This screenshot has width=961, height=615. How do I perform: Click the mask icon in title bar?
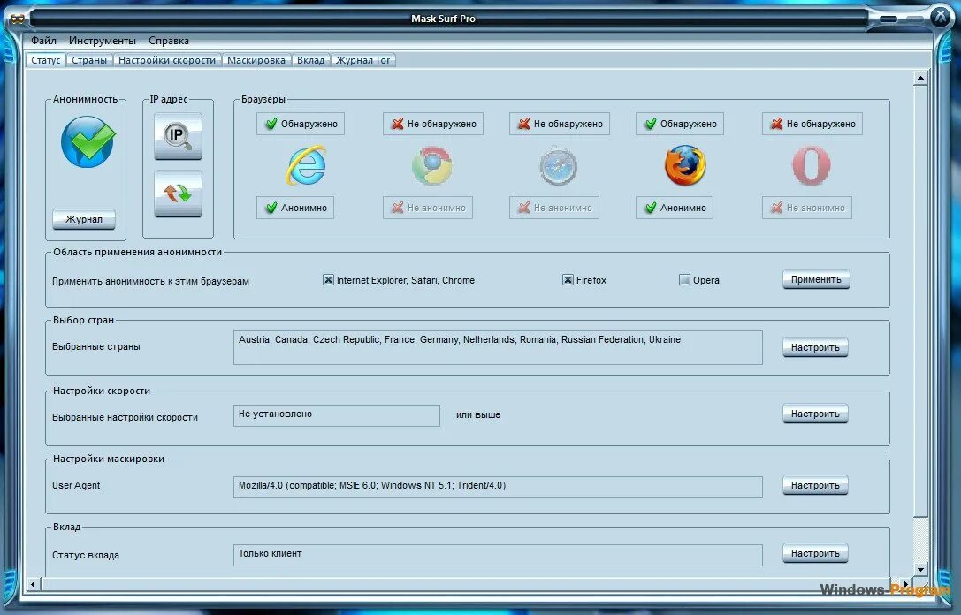tap(17, 19)
